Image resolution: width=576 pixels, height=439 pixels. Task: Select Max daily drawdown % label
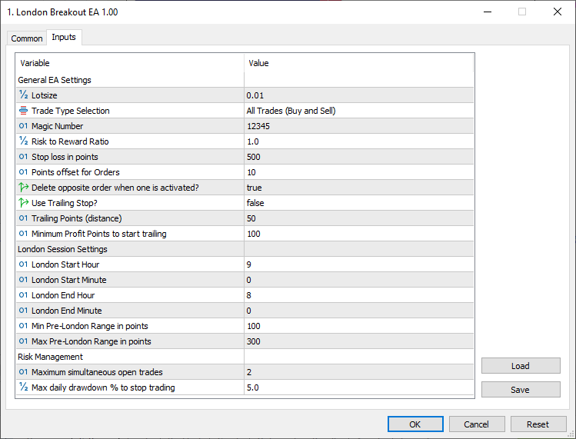[103, 387]
